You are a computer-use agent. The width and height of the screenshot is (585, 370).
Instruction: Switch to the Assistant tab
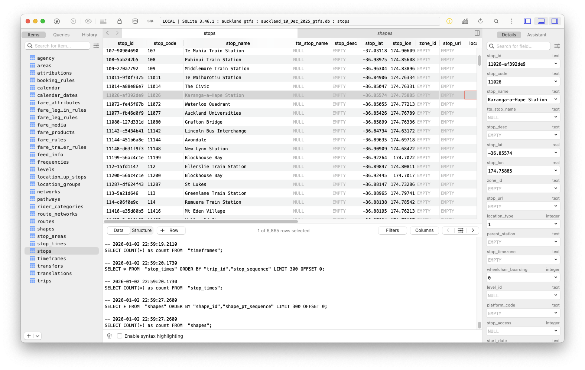point(536,35)
